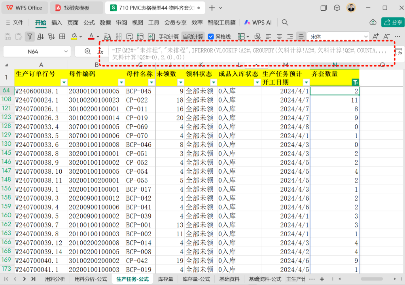
Task: Click the filter funnel toolbar icon
Action: (30, 36)
